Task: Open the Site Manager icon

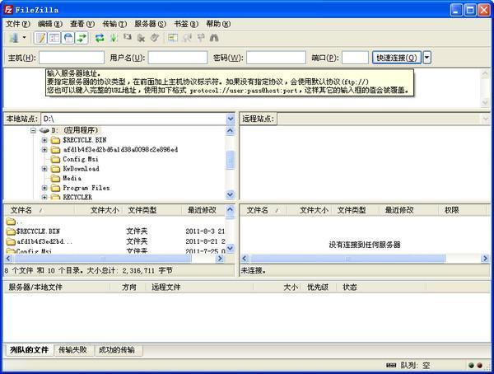Action: point(14,38)
